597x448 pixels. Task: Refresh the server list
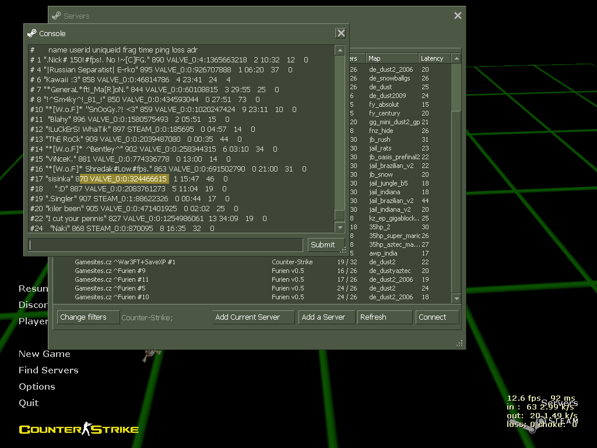point(385,317)
